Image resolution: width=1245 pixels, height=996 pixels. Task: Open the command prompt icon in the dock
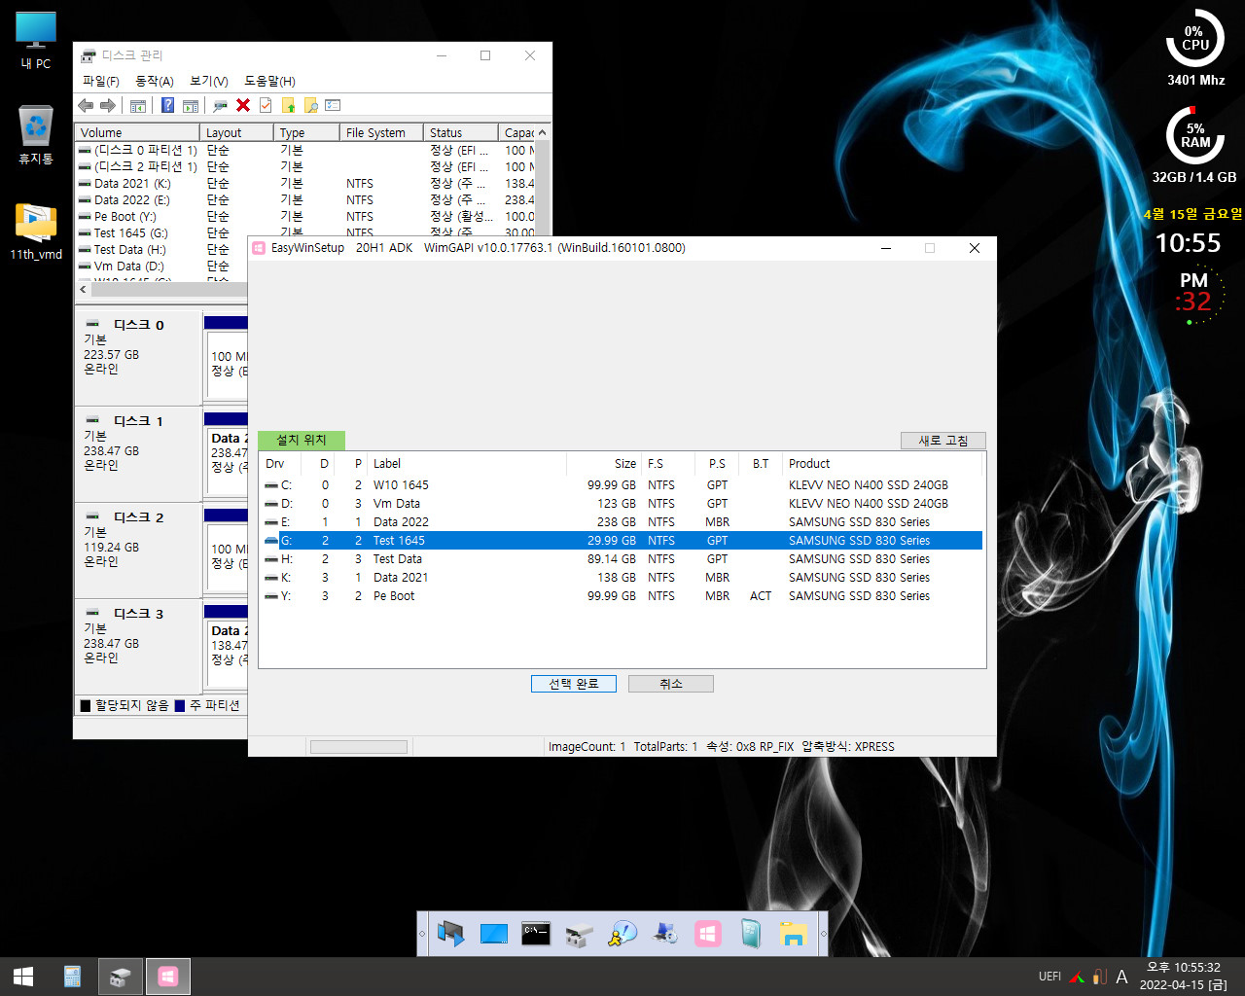(536, 934)
